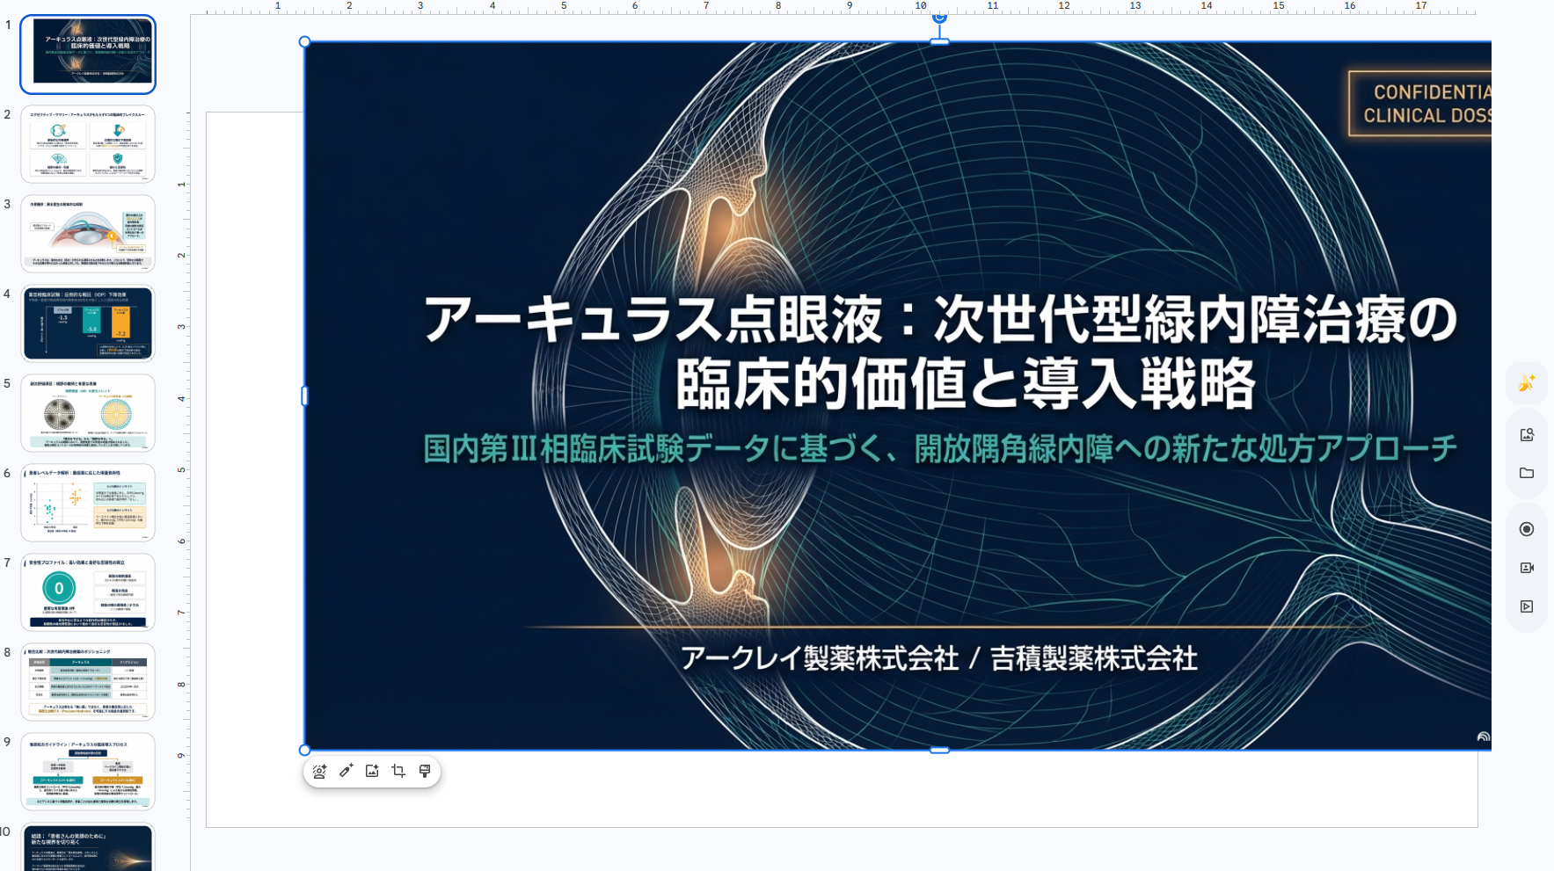This screenshot has width=1554, height=871.
Task: Click the bottom-middle resize handle of image
Action: [939, 750]
